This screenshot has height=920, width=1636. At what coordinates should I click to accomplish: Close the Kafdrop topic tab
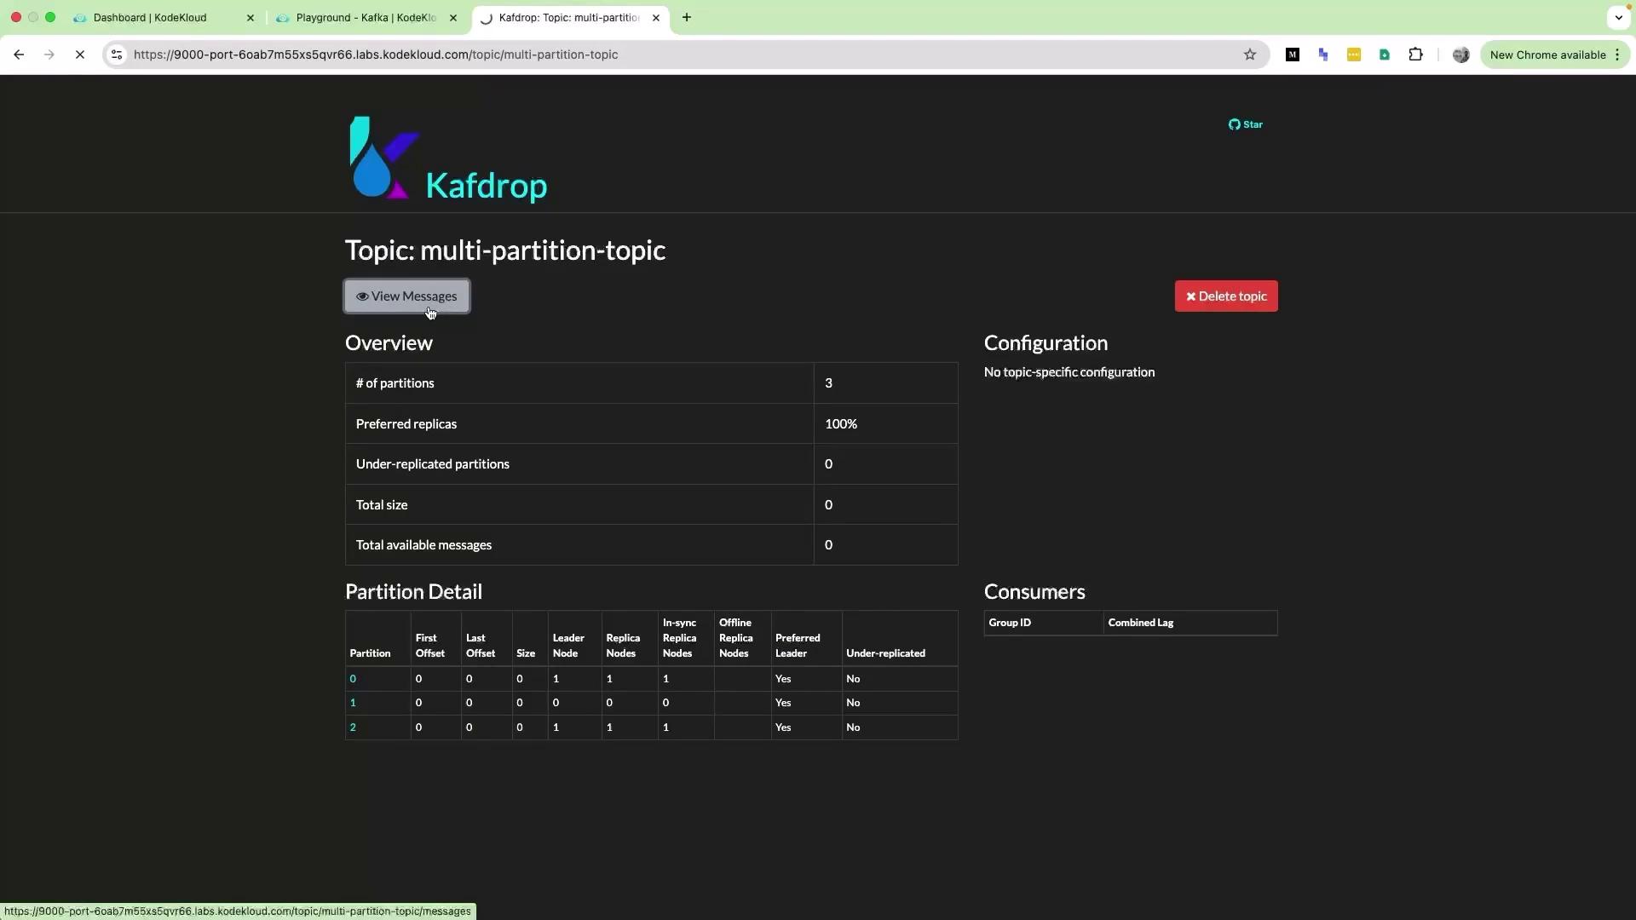point(656,17)
